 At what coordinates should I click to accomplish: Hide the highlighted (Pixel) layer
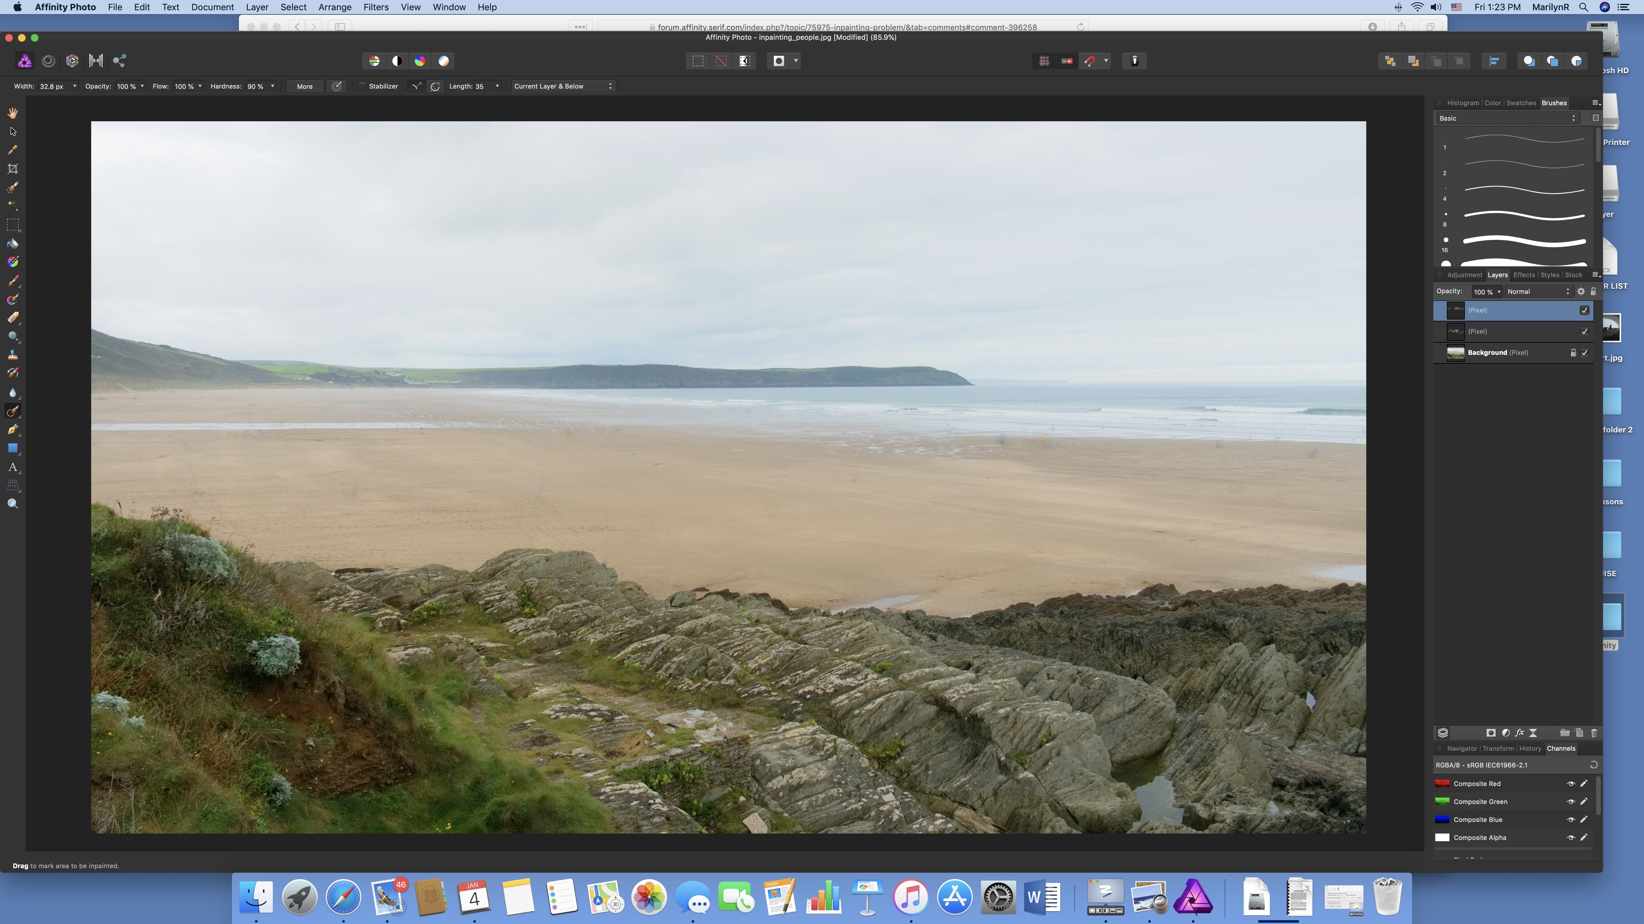[x=1584, y=310]
